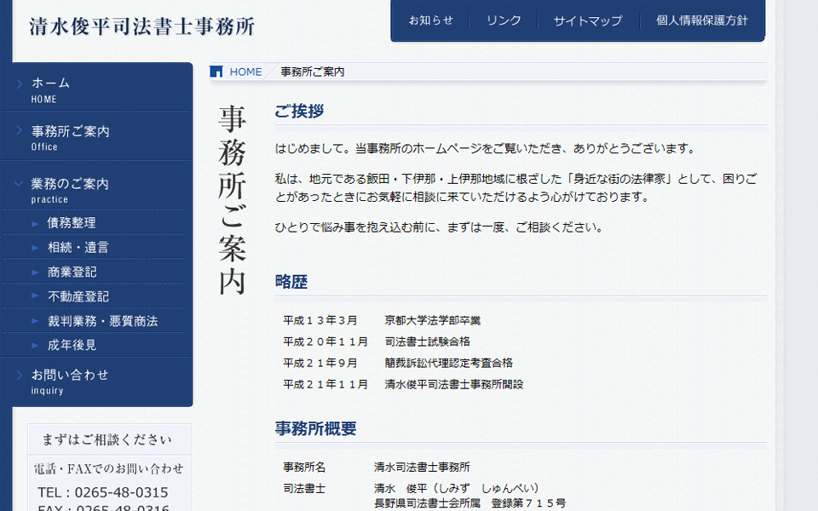This screenshot has width=818, height=511.
Task: Open お知らせ in top navigation
Action: [430, 20]
